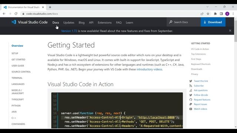Open the FAQ nav item
237x133 pixels.
(118, 23)
